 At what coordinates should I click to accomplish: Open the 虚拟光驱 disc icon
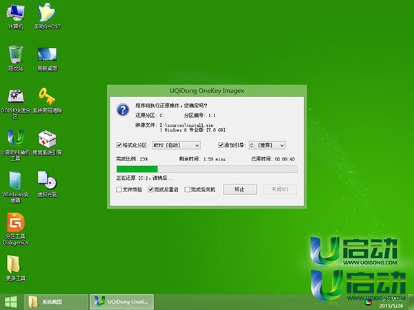point(47,185)
